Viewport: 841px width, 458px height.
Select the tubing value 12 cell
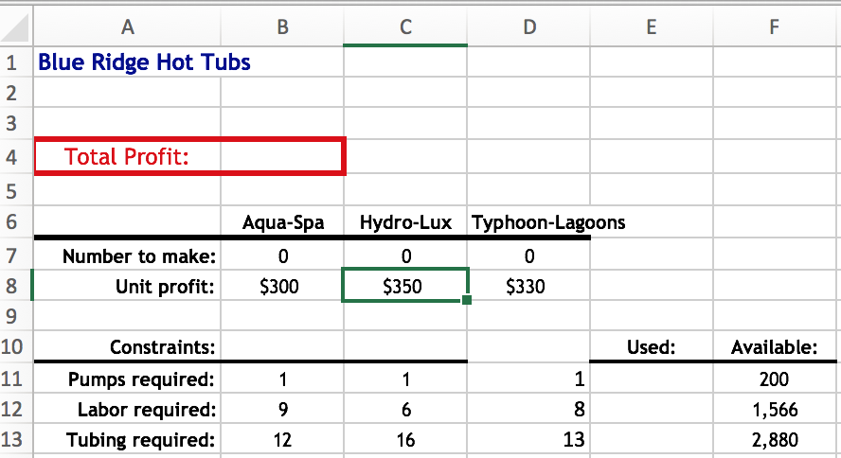[282, 440]
